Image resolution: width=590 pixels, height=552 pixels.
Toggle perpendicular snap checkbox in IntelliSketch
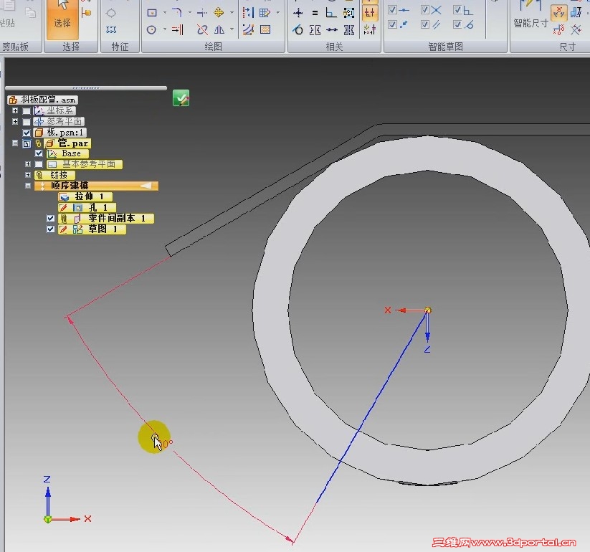(457, 10)
